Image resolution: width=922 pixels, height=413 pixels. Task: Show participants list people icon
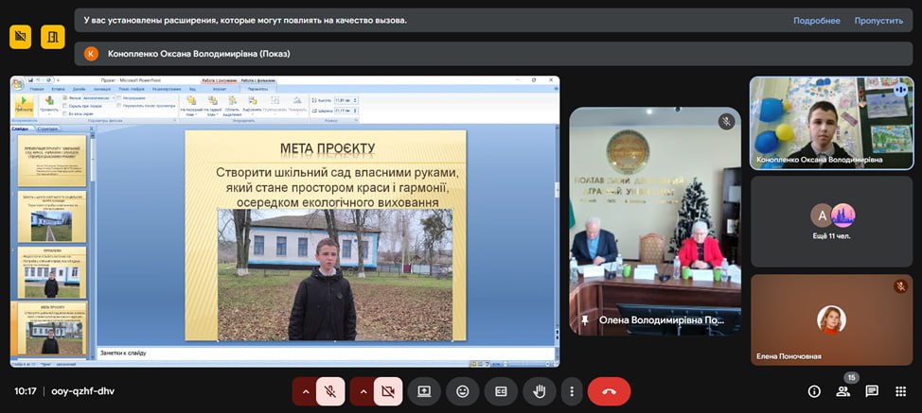842,391
